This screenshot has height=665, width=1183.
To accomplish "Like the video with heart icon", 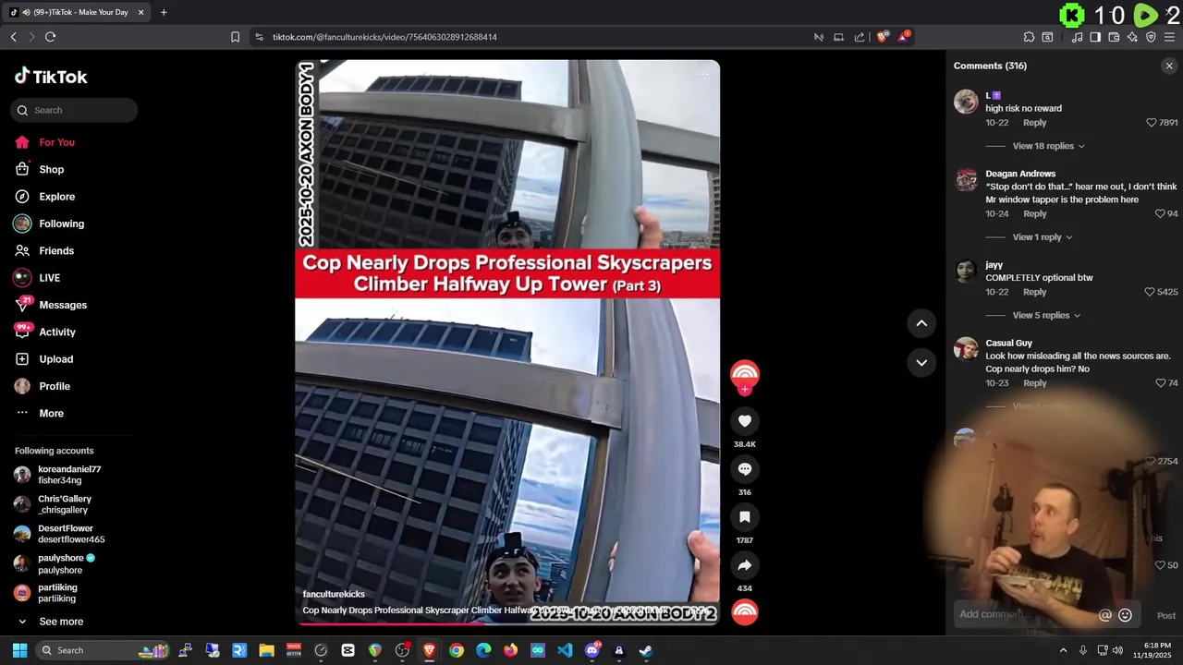I will [744, 421].
